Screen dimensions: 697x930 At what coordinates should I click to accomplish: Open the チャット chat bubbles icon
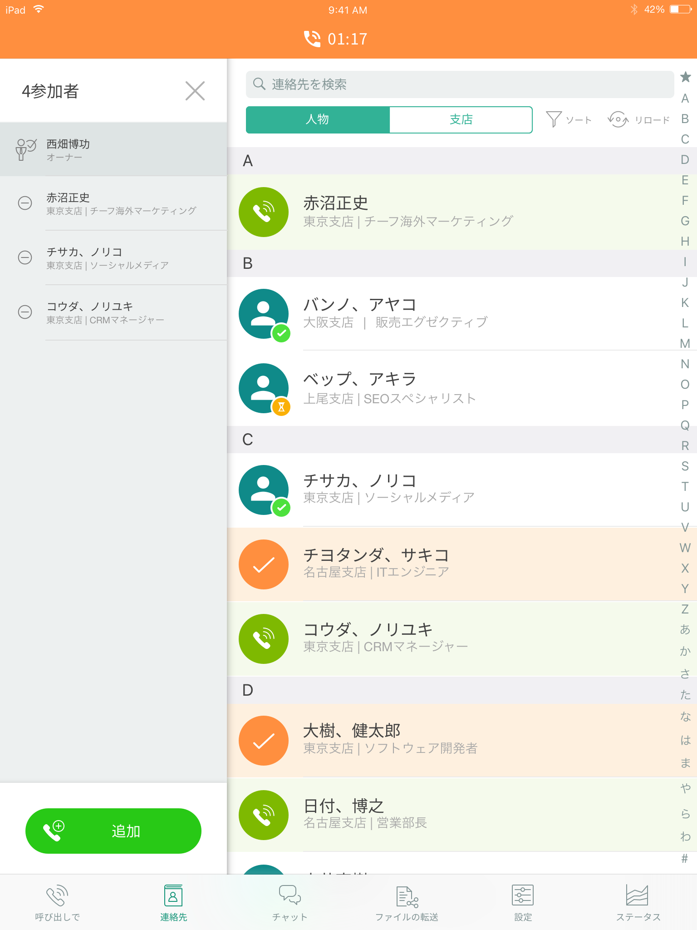(x=290, y=895)
